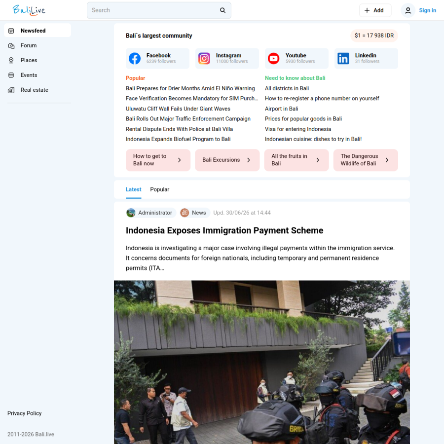Click the Forum chat bubbles icon
This screenshot has height=444, width=444.
tap(11, 45)
